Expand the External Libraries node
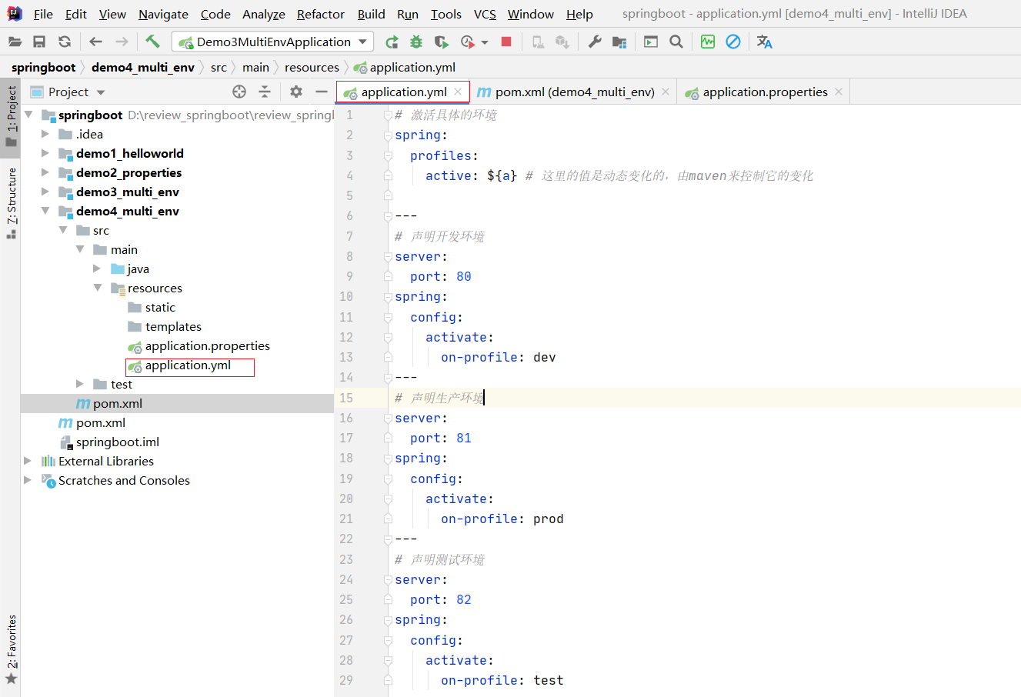The width and height of the screenshot is (1021, 697). click(x=28, y=461)
